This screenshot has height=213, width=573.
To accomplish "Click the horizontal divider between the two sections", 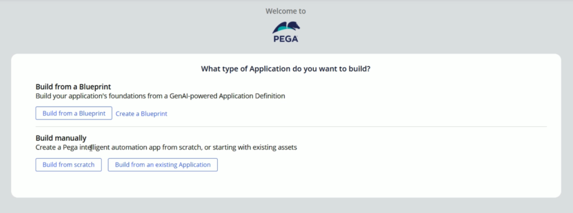I will click(x=291, y=127).
